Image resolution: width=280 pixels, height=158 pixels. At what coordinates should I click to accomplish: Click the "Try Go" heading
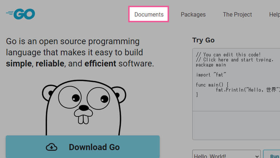[x=203, y=40]
